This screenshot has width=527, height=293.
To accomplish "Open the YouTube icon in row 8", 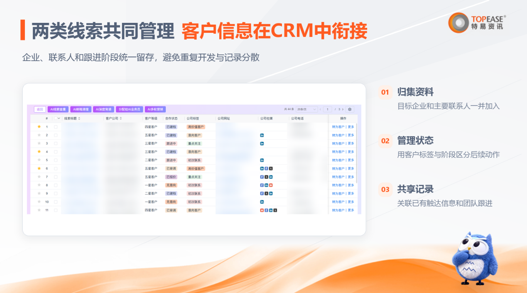I will [x=271, y=185].
